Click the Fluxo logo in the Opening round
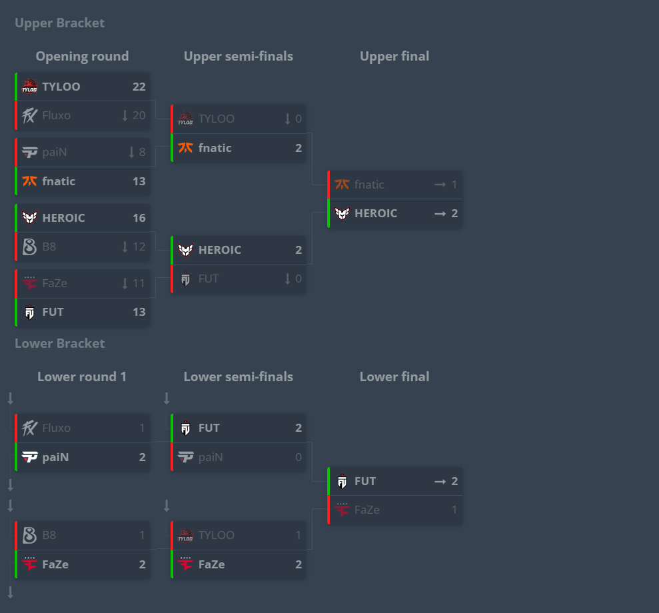This screenshot has height=613, width=659. 29,115
